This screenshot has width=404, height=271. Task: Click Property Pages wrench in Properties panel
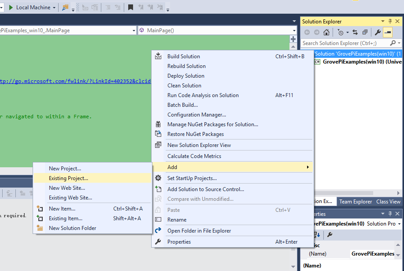point(329,235)
